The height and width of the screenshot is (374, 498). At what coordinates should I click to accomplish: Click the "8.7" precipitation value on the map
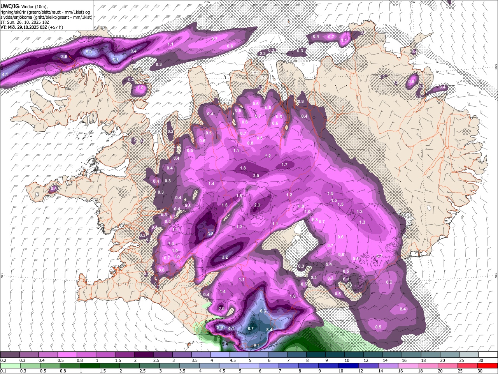251,329
